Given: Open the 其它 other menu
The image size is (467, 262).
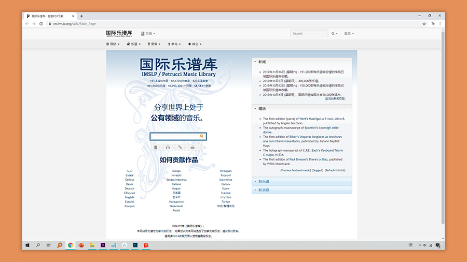Looking at the screenshot, I should (x=195, y=44).
